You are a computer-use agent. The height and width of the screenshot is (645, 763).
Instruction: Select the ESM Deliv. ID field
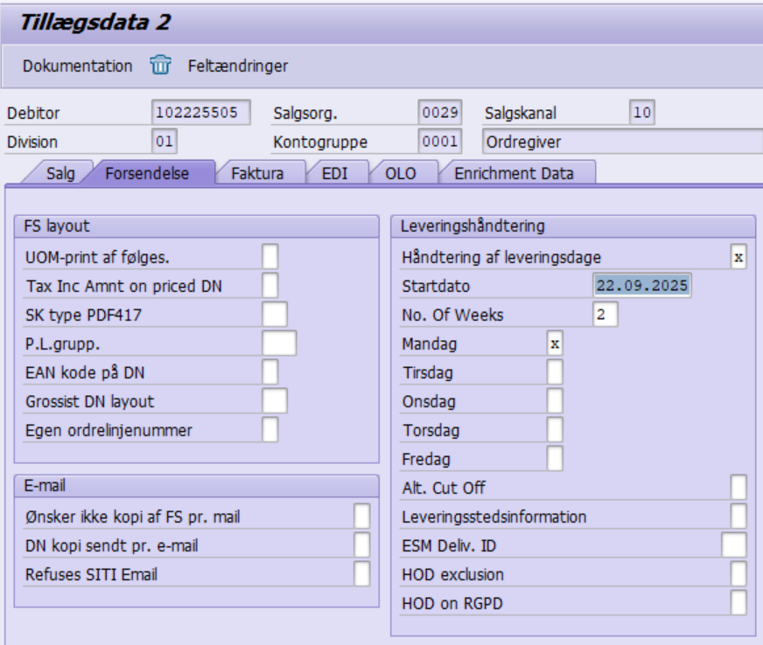tap(734, 545)
